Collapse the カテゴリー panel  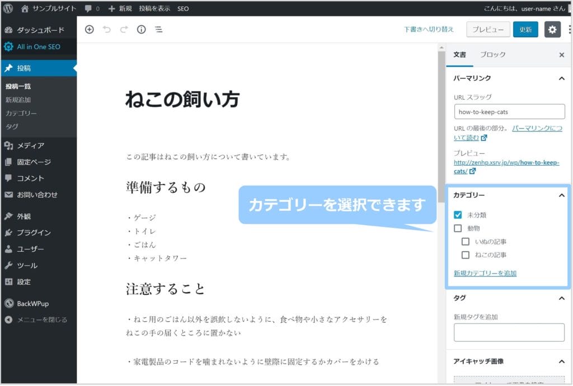[561, 195]
